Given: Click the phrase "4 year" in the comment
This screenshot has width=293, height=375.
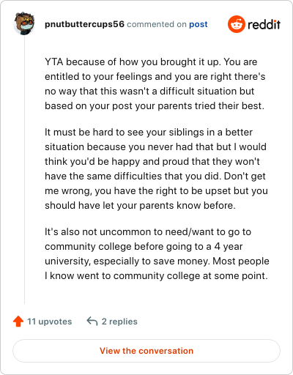Looking at the screenshot, I should 229,247.
